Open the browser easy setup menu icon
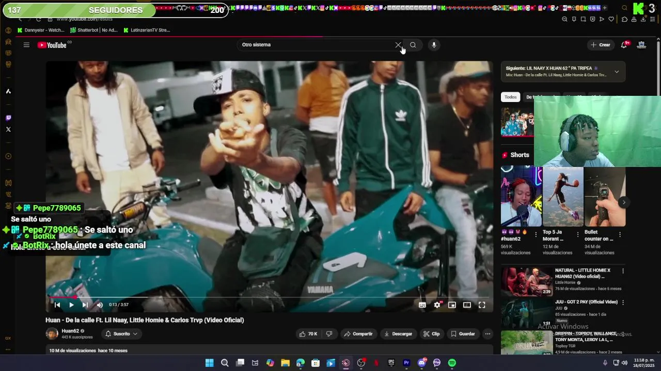 click(653, 19)
